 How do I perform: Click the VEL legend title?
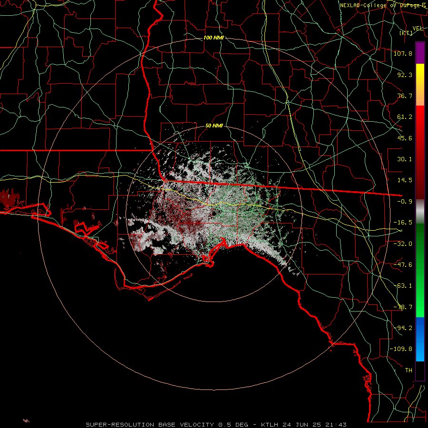tap(418, 29)
